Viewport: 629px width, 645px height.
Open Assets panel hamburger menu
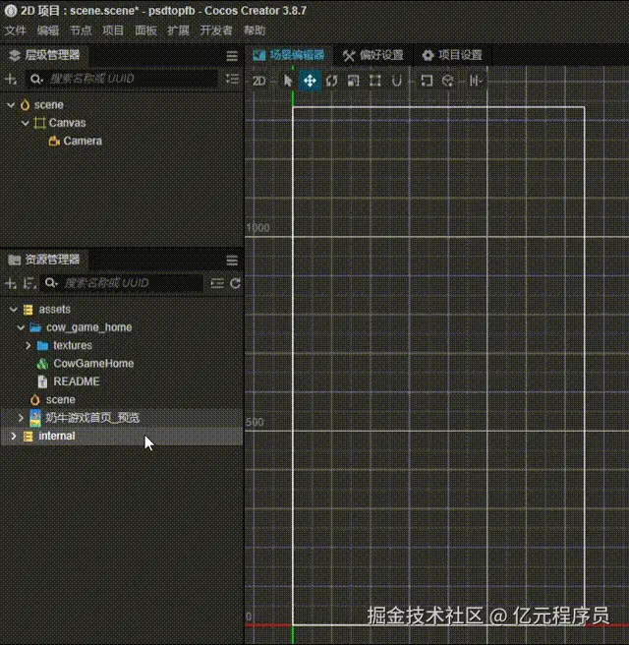232,261
